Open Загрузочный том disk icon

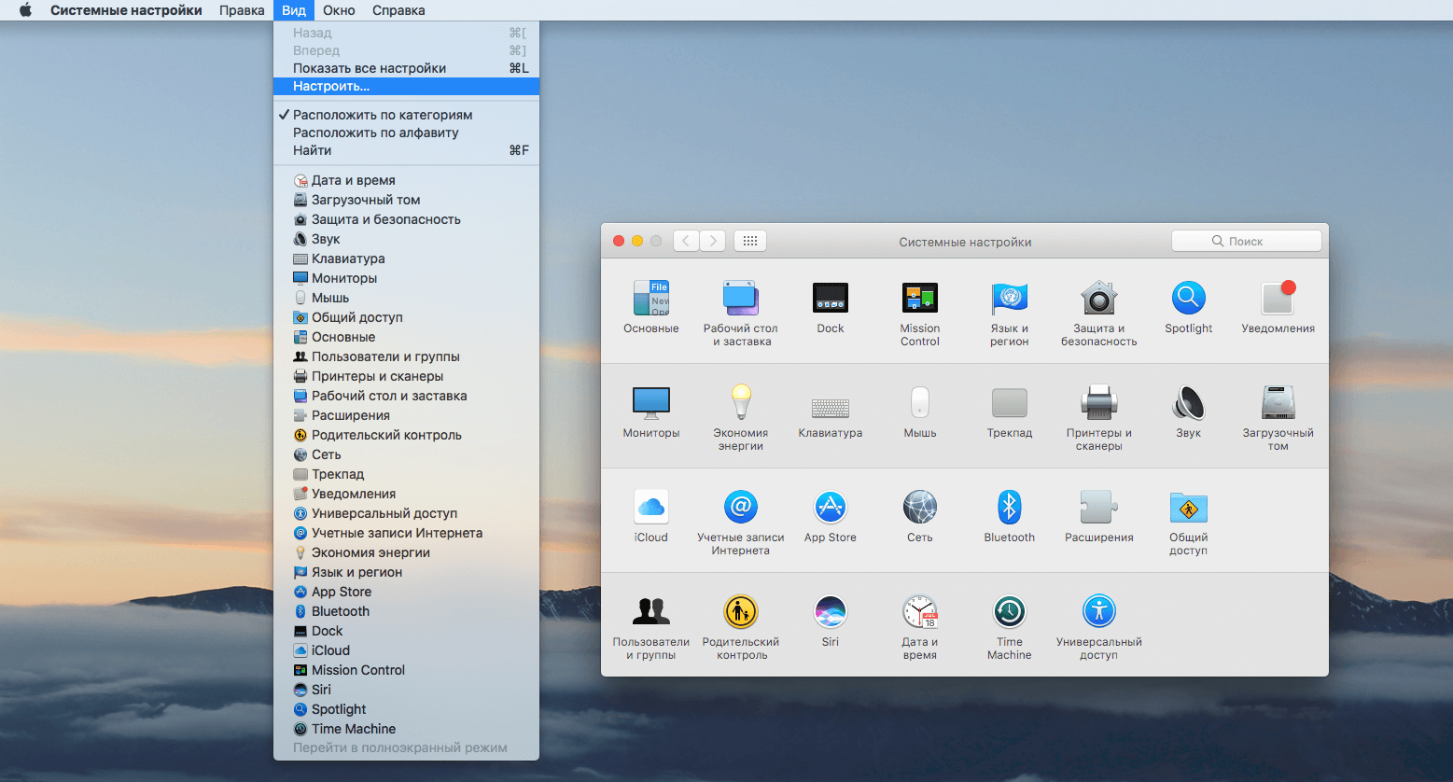[x=1278, y=403]
